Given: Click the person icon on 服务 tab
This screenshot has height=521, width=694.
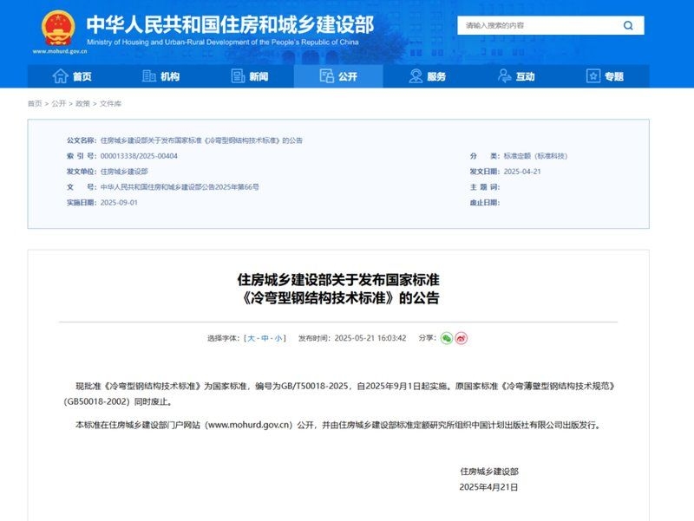Looking at the screenshot, I should 414,77.
